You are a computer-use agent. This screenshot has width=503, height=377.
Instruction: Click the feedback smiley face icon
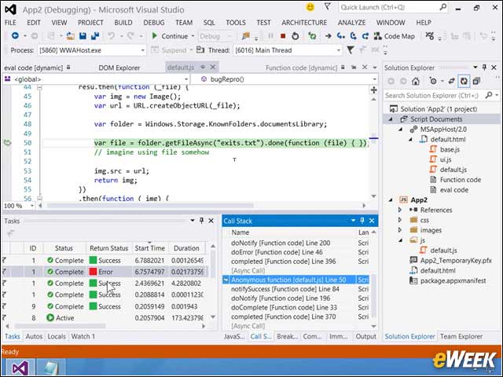tap(310, 7)
